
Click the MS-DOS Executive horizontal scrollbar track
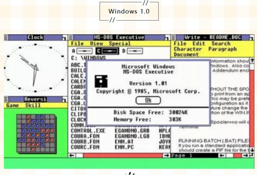(119, 155)
